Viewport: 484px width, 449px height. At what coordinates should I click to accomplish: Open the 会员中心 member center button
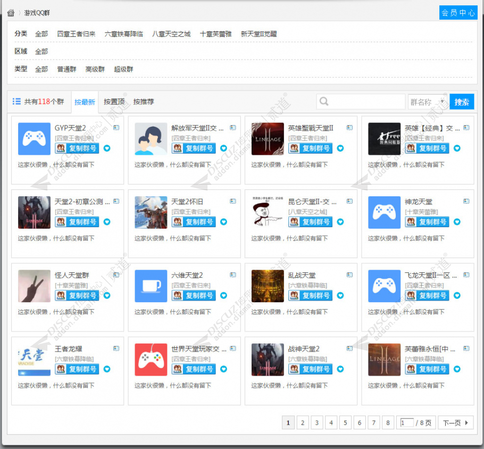pyautogui.click(x=458, y=13)
